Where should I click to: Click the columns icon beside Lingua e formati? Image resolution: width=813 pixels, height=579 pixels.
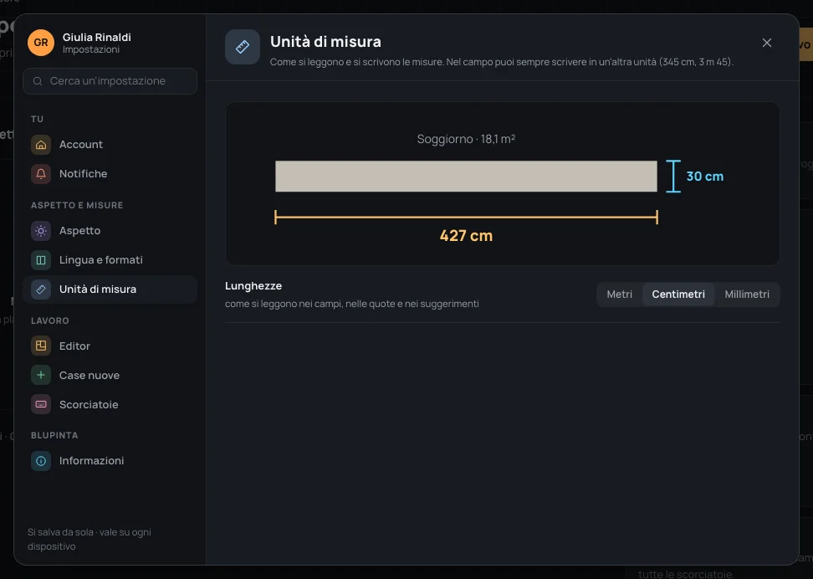click(41, 260)
